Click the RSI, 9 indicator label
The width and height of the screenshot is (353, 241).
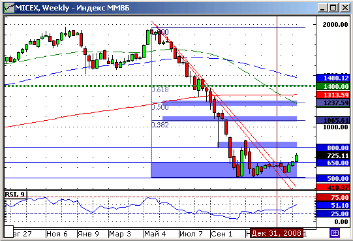(x=15, y=195)
